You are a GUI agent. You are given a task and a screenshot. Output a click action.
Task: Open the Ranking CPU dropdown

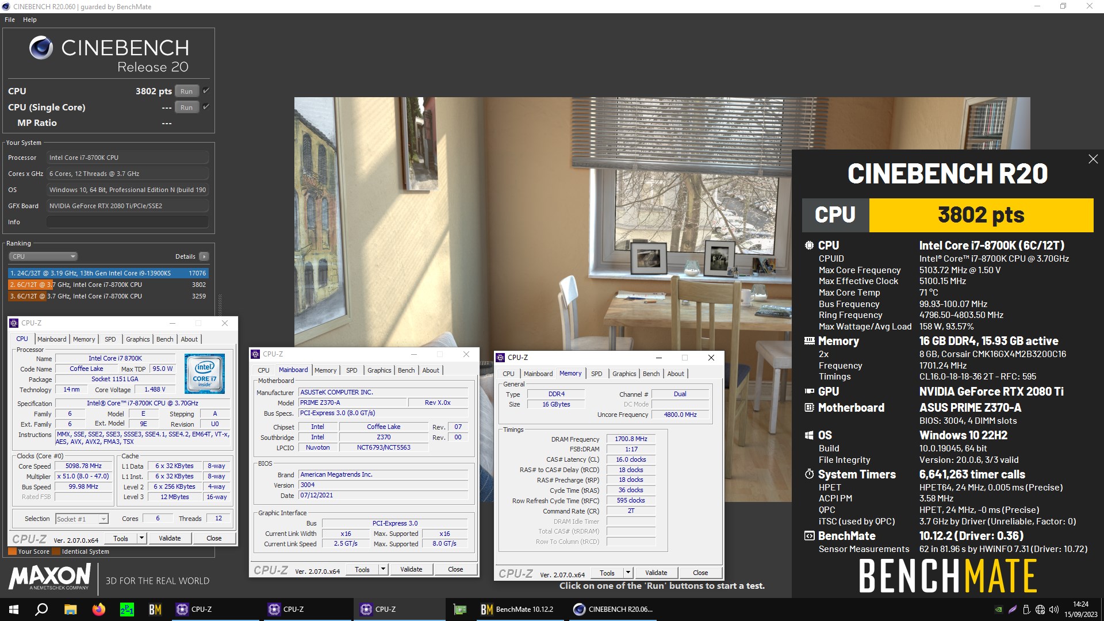point(43,256)
